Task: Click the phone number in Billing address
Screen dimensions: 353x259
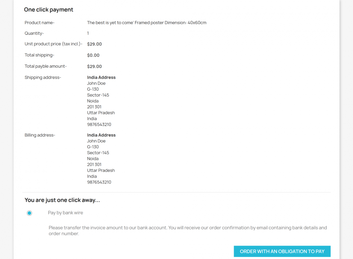Action: [x=99, y=182]
